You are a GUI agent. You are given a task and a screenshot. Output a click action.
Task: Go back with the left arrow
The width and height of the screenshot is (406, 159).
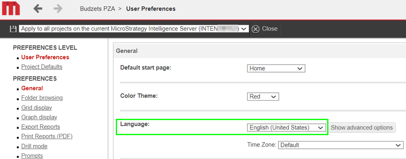pyautogui.click(x=38, y=9)
